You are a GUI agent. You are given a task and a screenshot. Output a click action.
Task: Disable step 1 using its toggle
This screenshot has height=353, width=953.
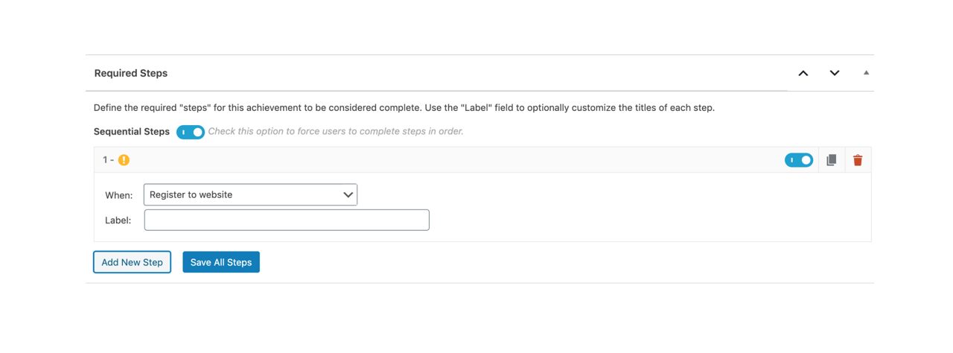(799, 160)
